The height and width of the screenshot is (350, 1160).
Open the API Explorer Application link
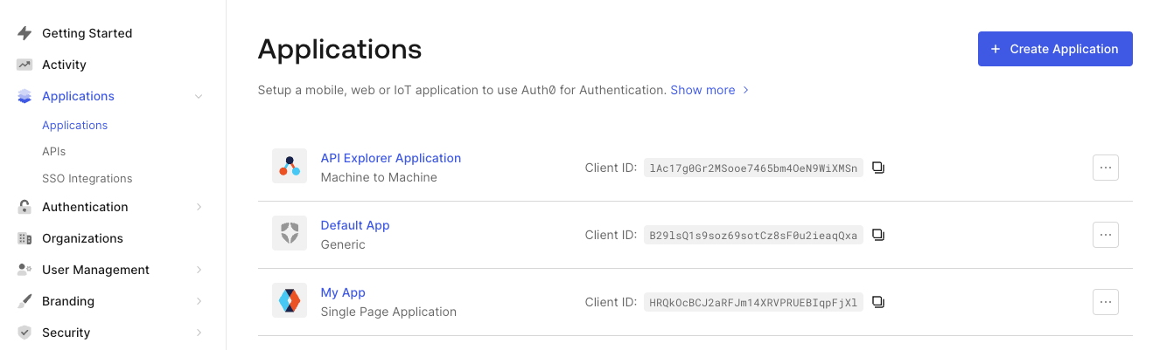point(391,158)
